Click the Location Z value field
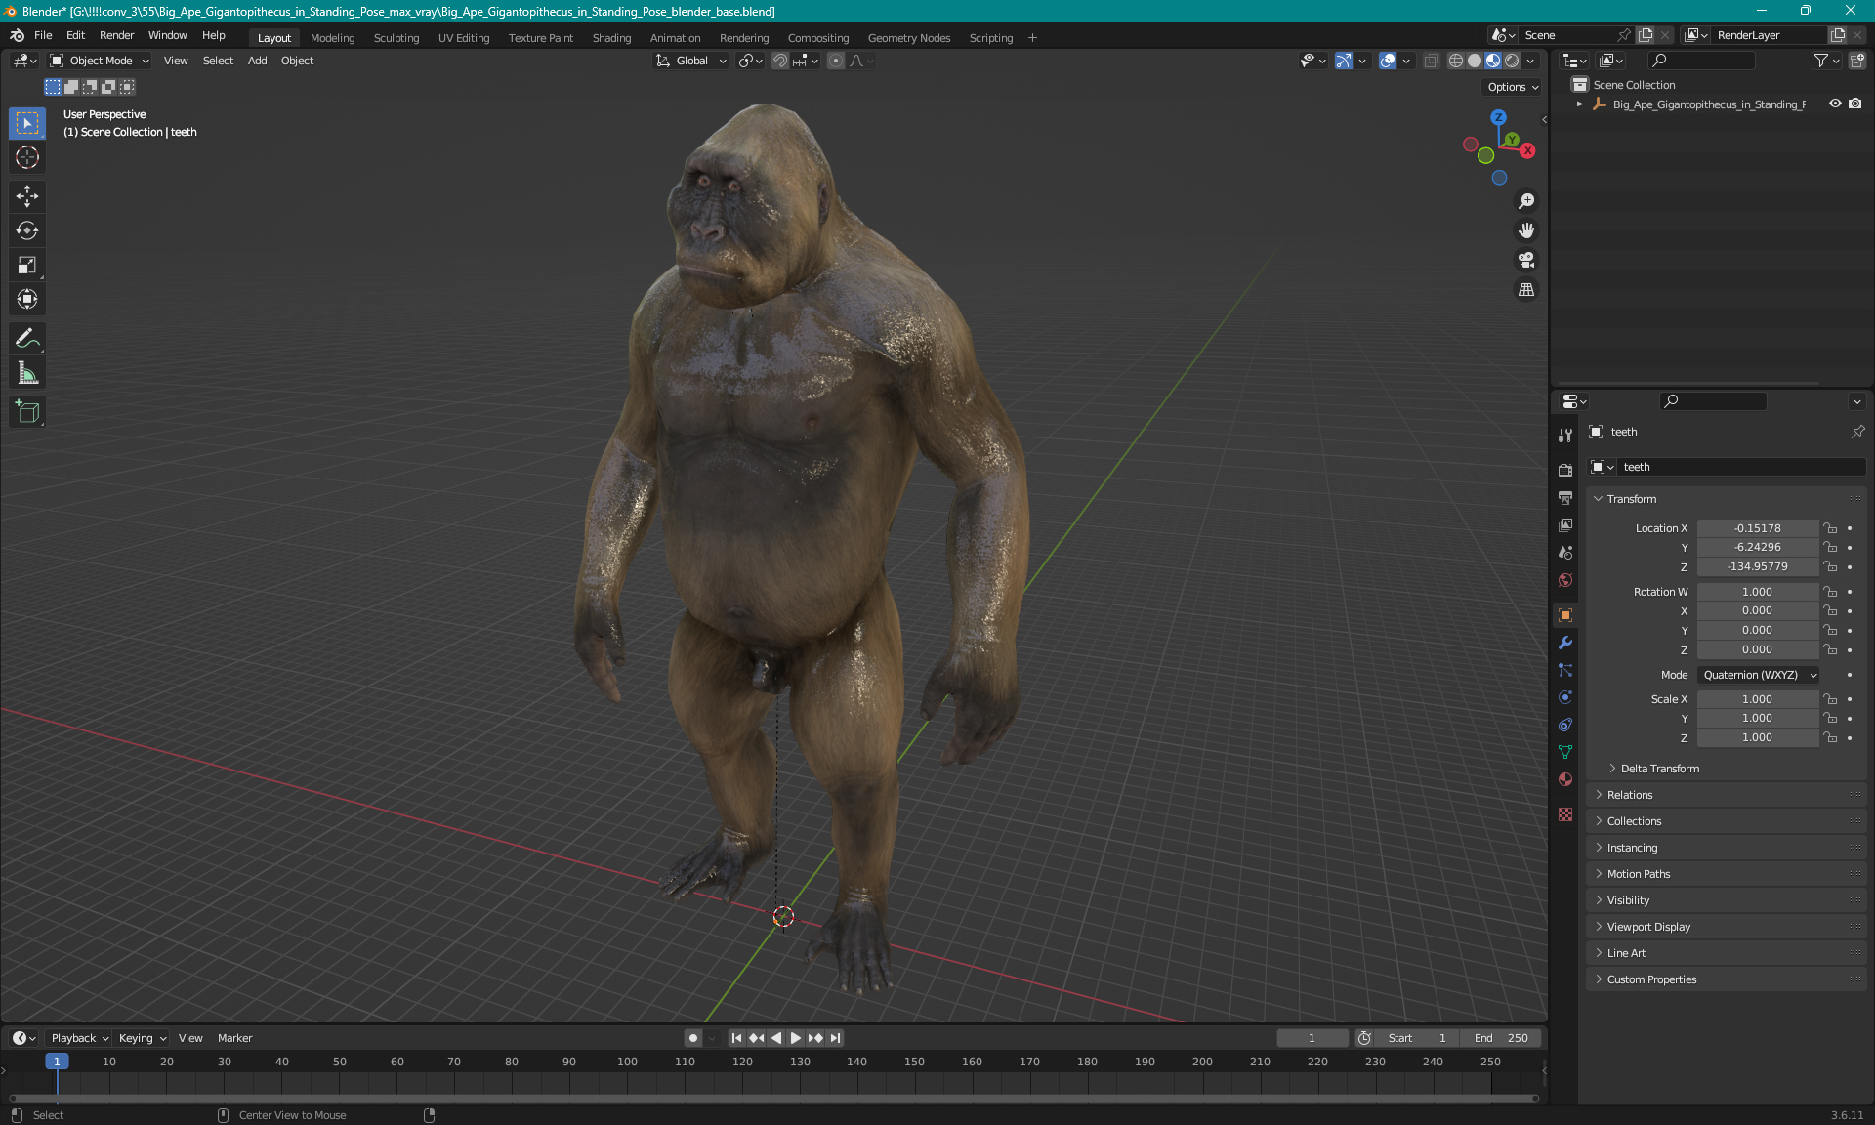The image size is (1875, 1125). click(x=1757, y=566)
